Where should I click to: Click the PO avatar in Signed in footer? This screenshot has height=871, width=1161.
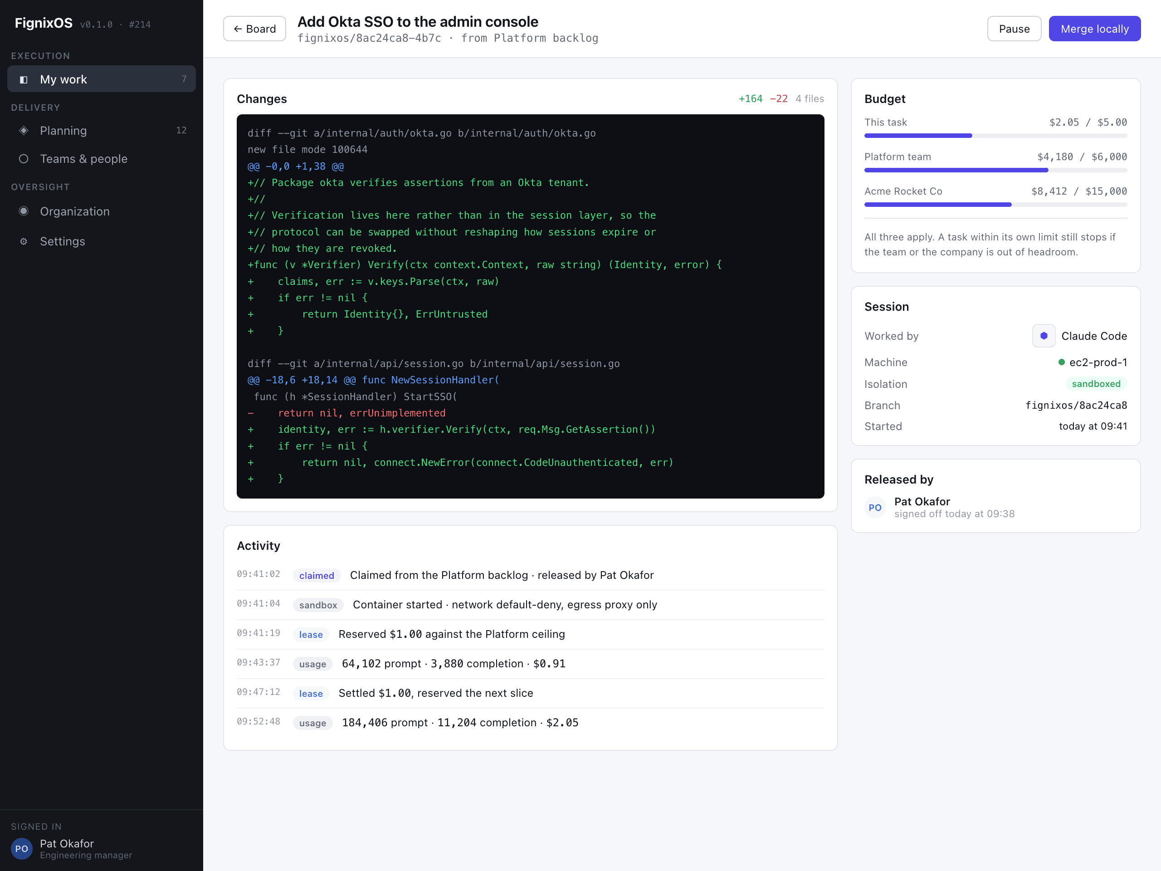(21, 848)
